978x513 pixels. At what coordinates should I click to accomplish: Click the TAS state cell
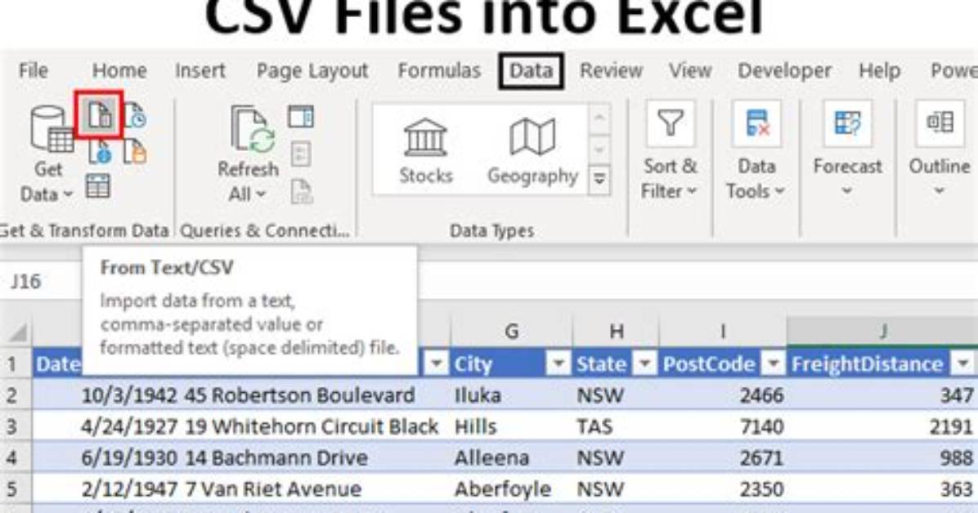(616, 426)
